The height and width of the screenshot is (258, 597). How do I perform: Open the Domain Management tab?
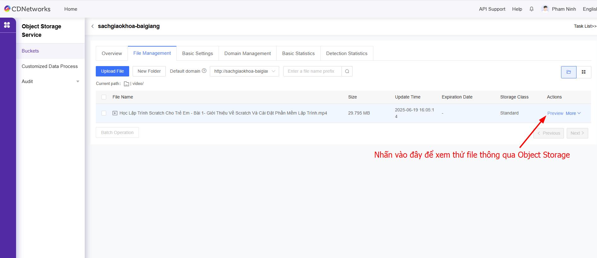click(x=247, y=53)
